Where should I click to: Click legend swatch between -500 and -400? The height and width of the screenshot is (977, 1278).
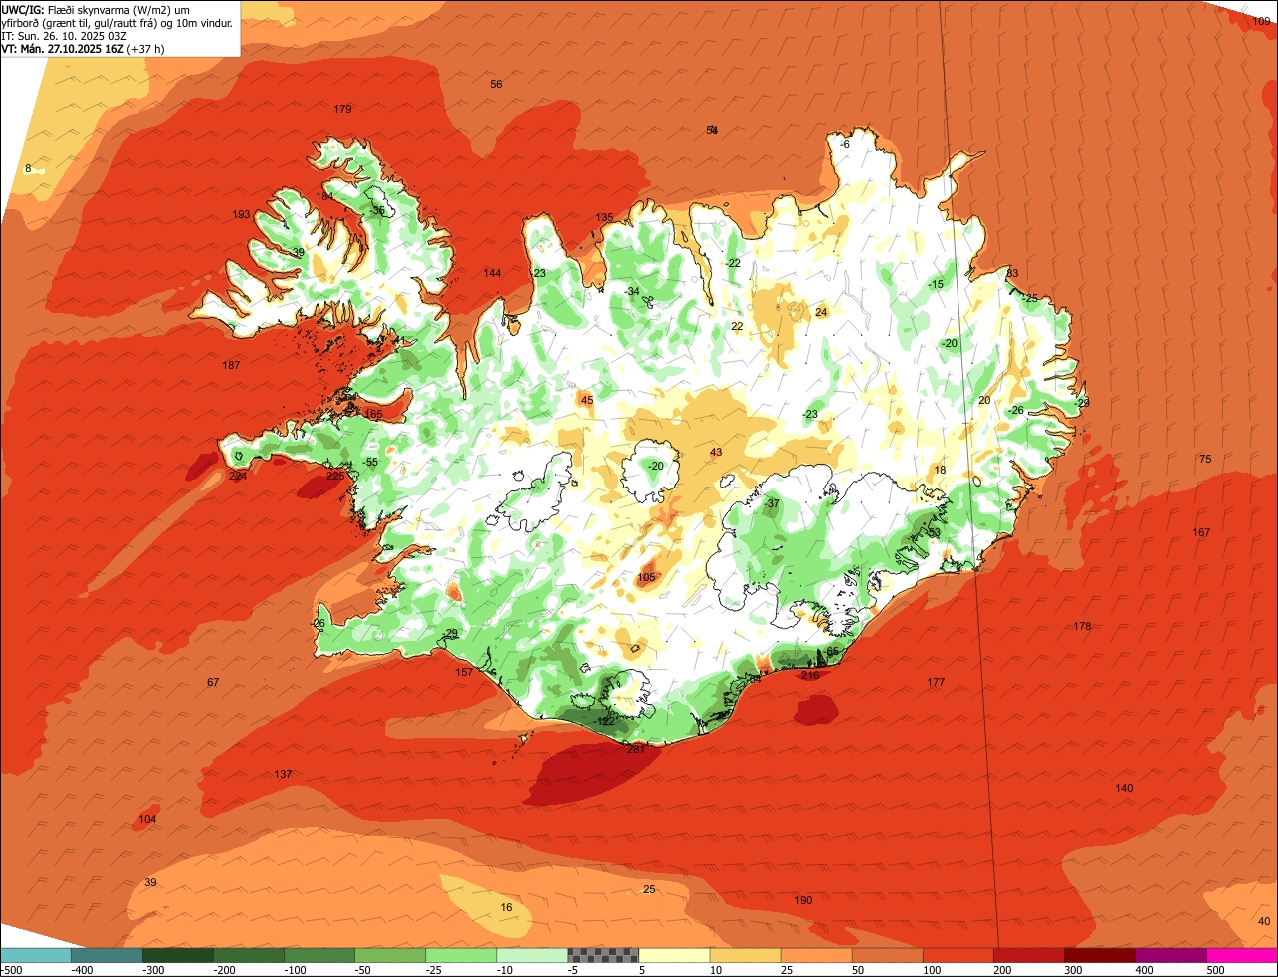pyautogui.click(x=35, y=955)
